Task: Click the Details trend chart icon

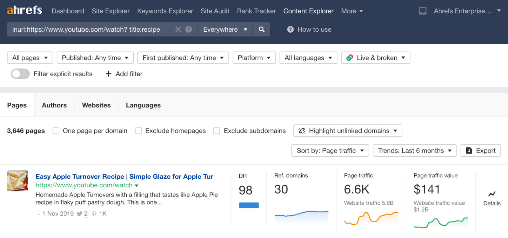Action: pos(492,194)
